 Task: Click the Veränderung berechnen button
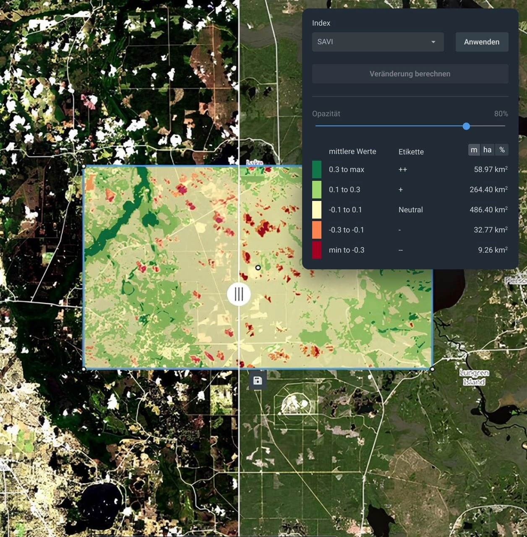[410, 74]
